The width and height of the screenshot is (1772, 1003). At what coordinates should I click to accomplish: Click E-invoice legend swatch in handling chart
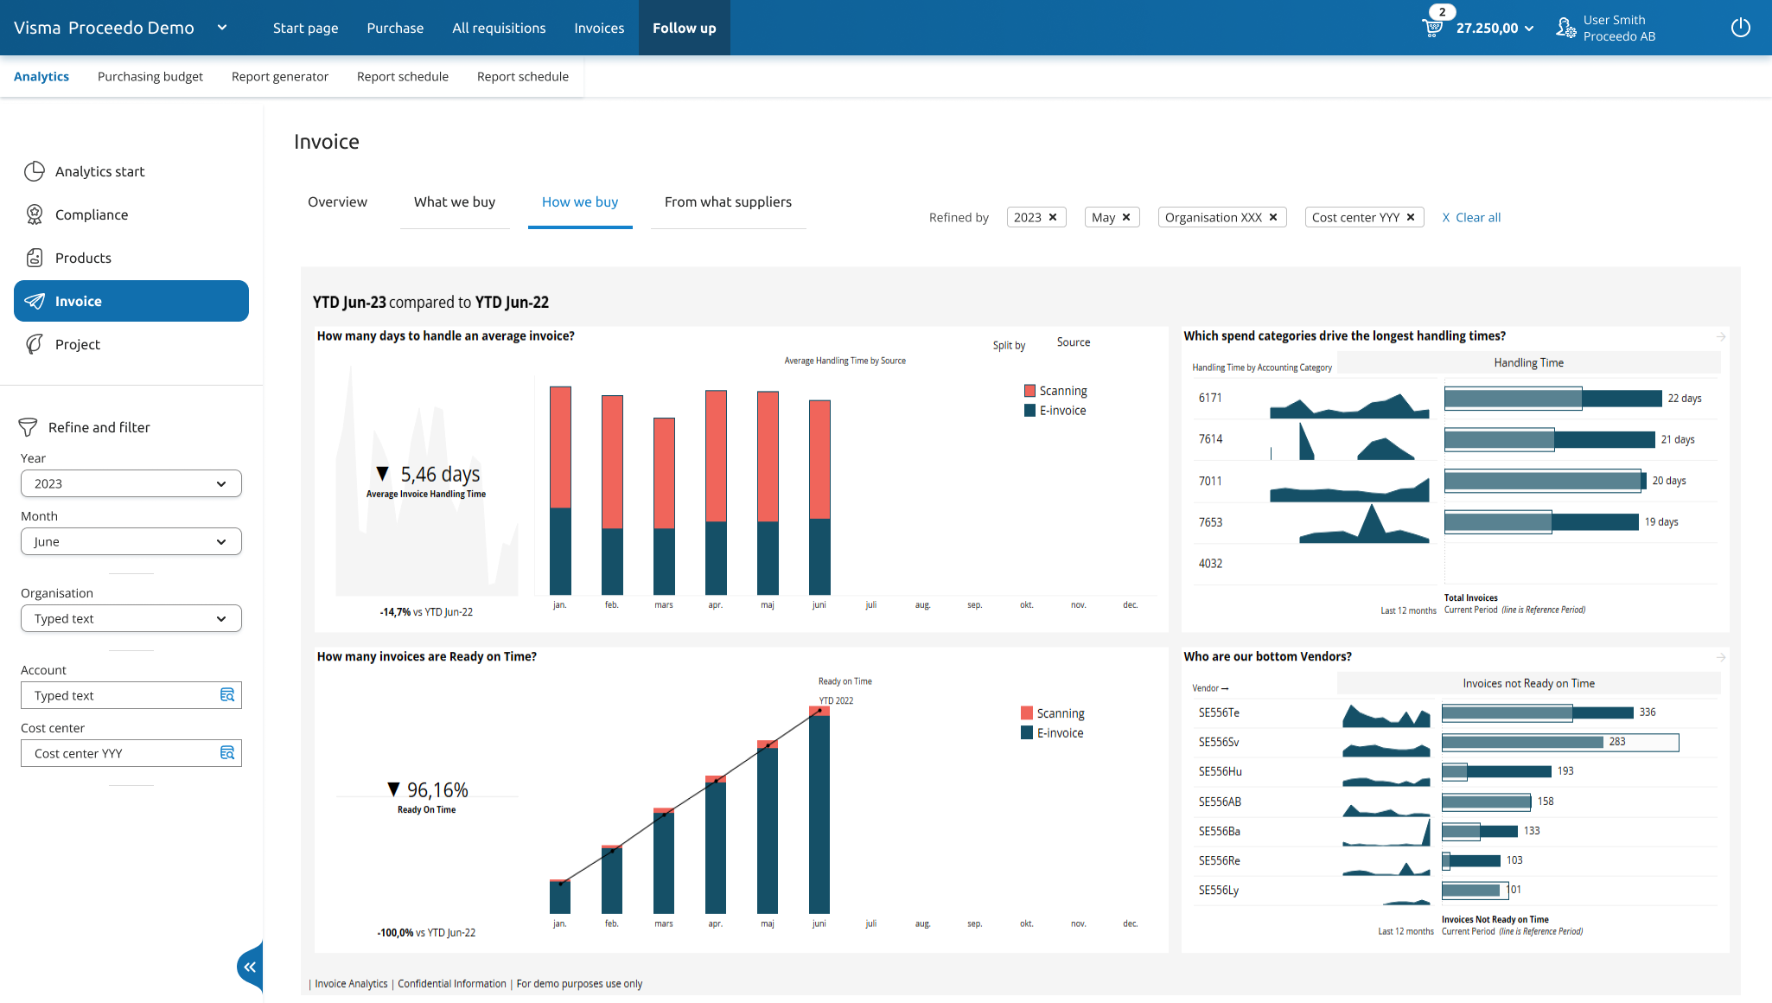(x=1029, y=411)
